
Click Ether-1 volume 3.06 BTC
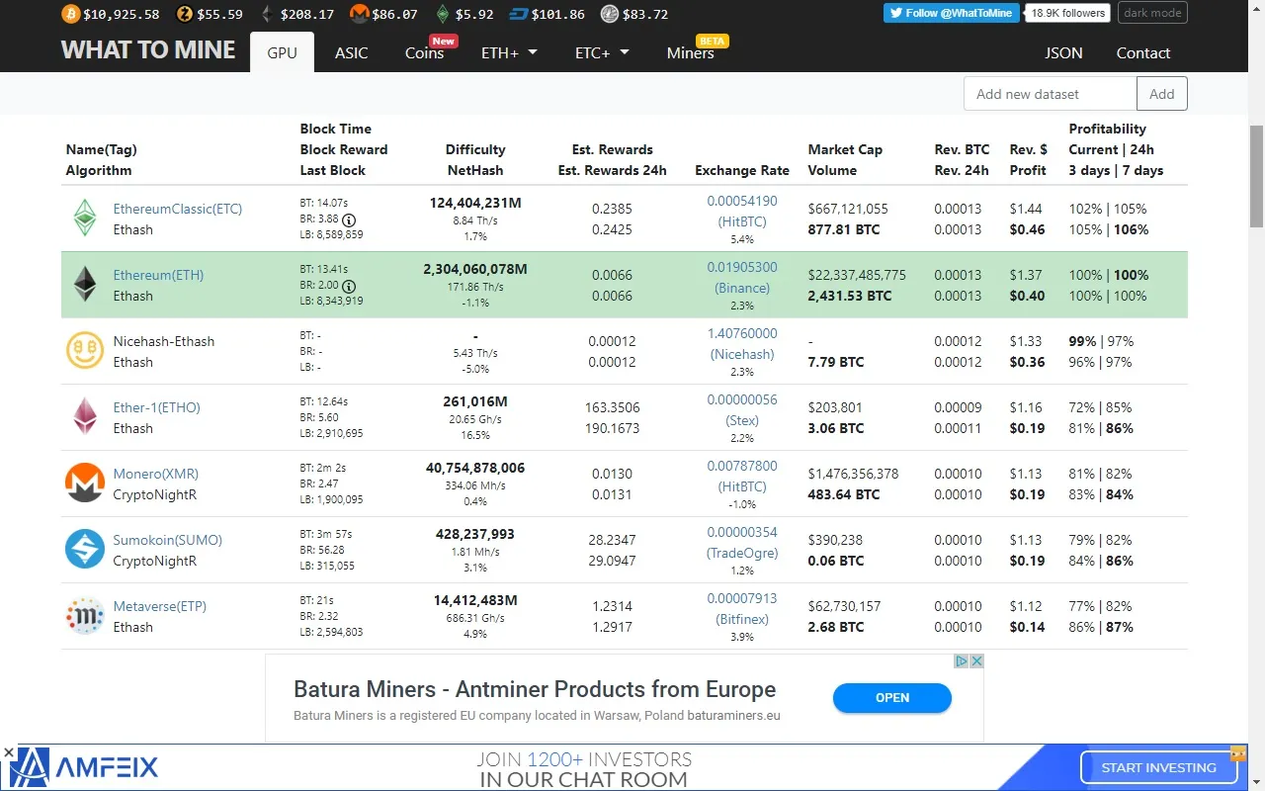coord(835,428)
